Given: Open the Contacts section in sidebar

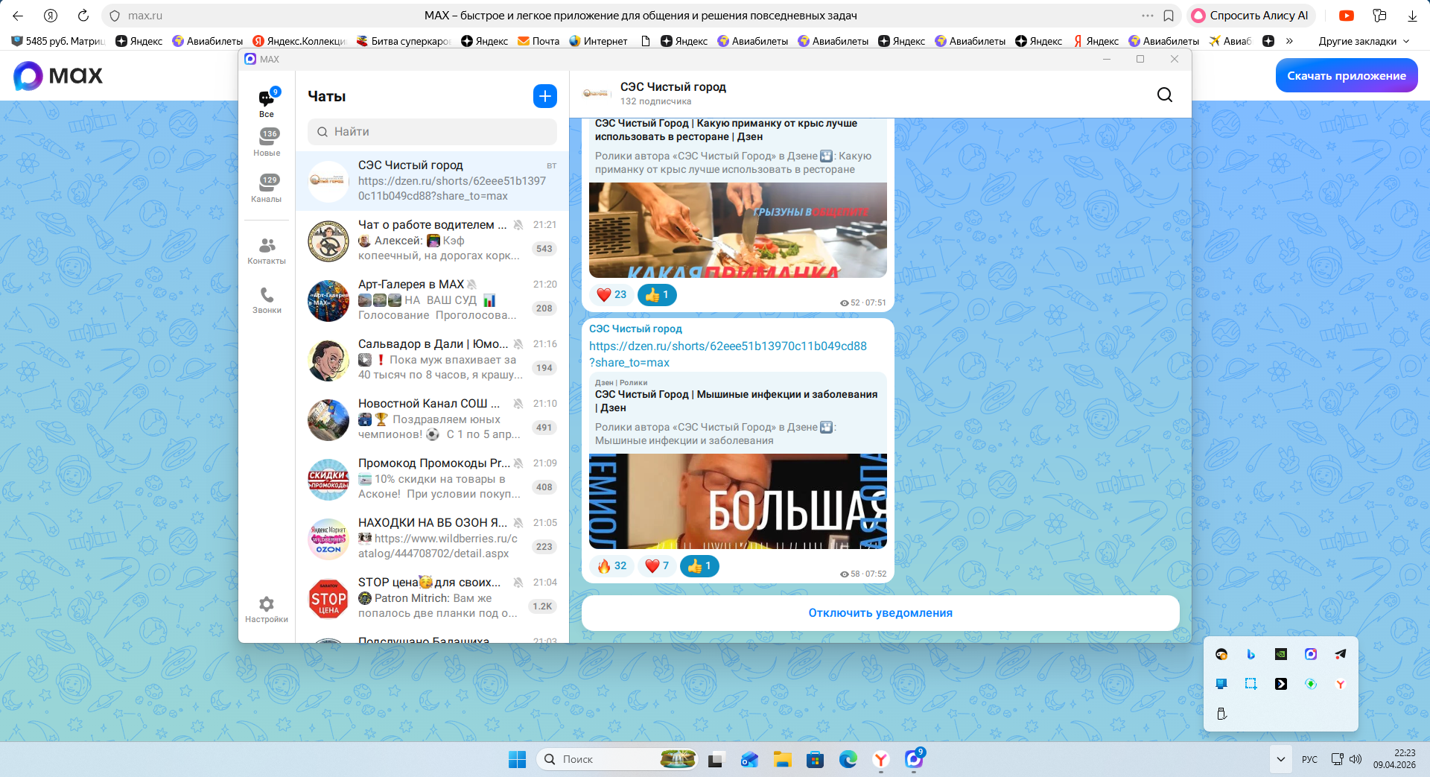Looking at the screenshot, I should tap(267, 251).
